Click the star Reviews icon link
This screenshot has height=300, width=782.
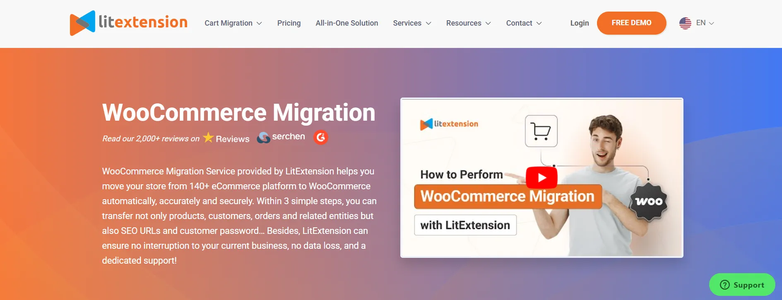tap(226, 138)
